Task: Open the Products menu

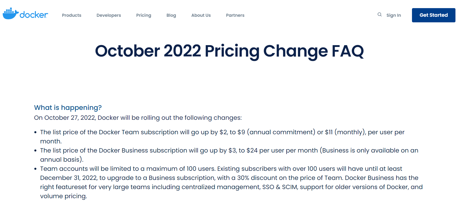Action: (71, 15)
